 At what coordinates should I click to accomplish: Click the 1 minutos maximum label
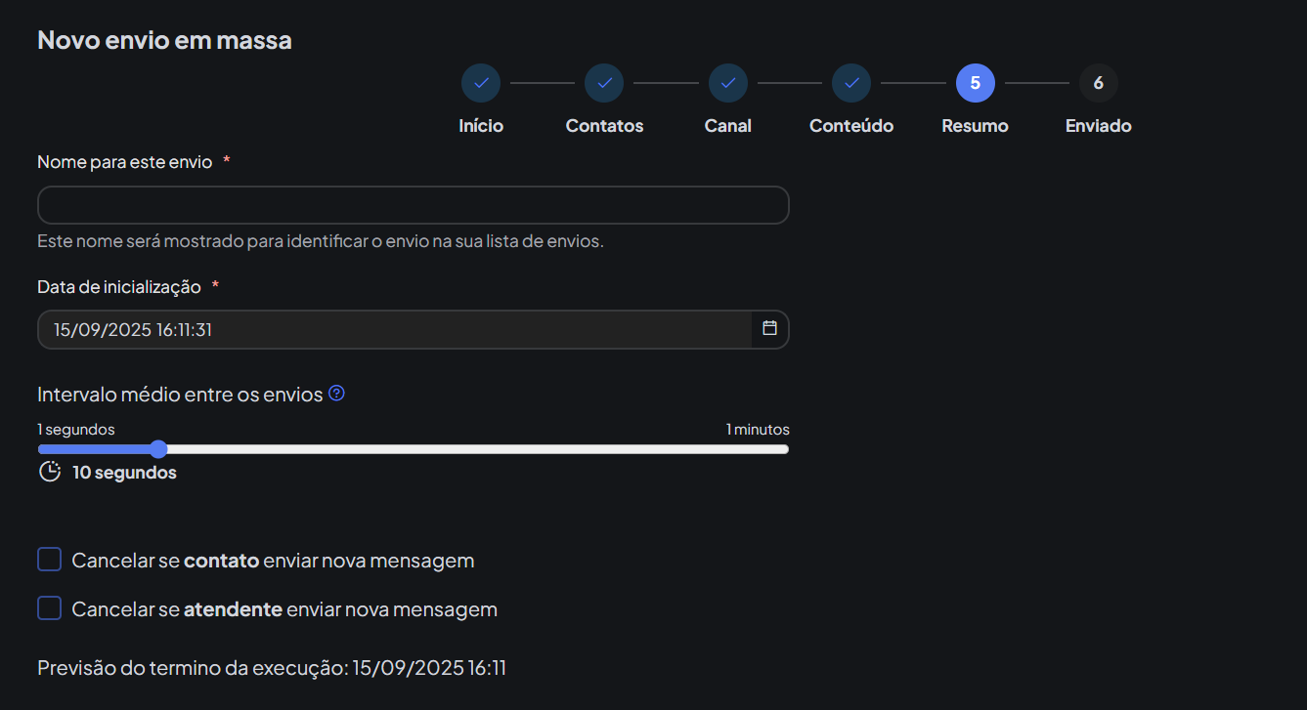[x=757, y=430]
